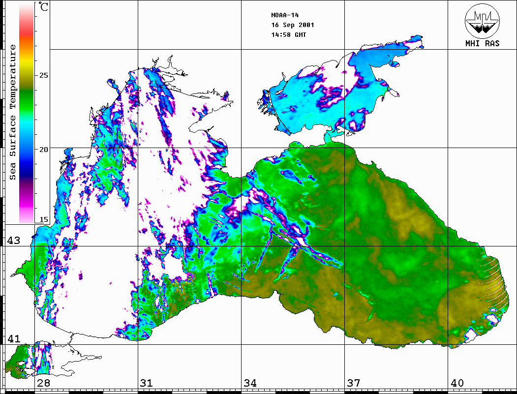The width and height of the screenshot is (517, 394).
Task: Click the "14:58 GMT" time text
Action: 288,34
